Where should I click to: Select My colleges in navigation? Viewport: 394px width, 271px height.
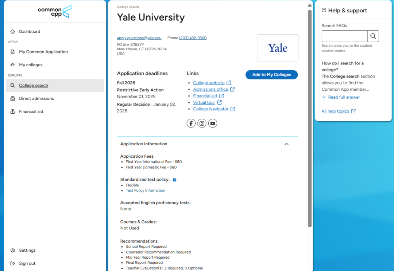31,65
